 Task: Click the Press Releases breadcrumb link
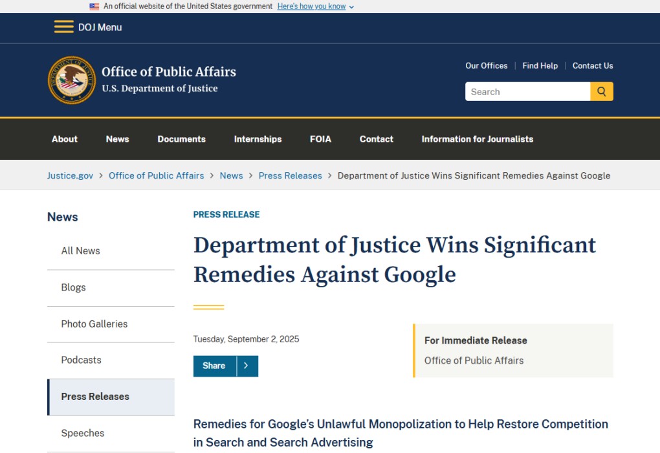tap(290, 175)
